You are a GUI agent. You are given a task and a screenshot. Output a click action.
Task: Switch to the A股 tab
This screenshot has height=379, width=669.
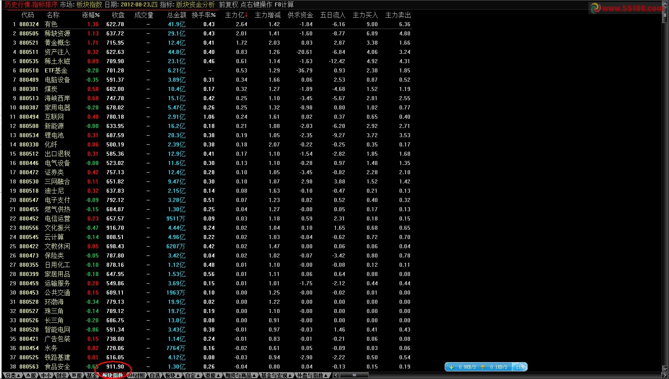pos(31,375)
